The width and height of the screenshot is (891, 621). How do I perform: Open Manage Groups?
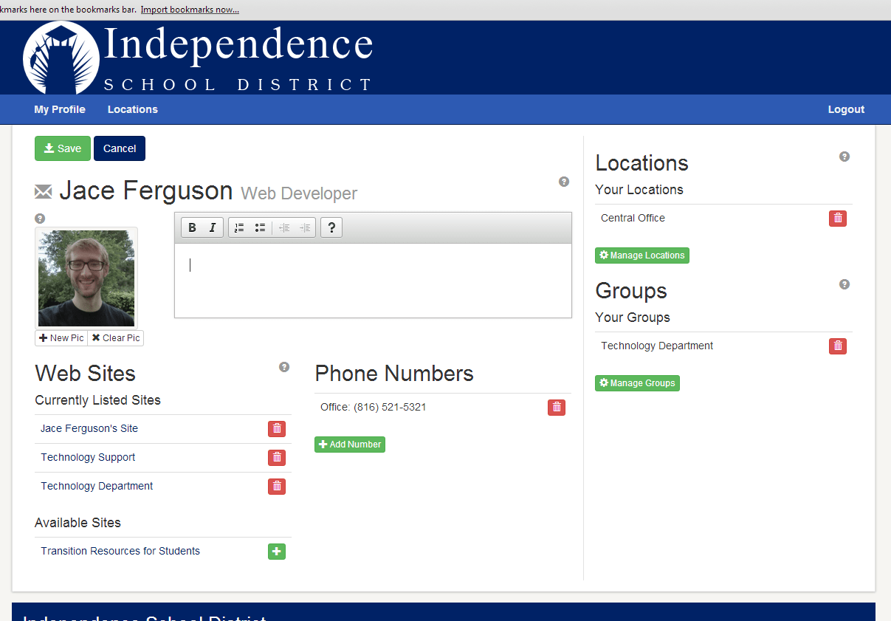click(637, 383)
